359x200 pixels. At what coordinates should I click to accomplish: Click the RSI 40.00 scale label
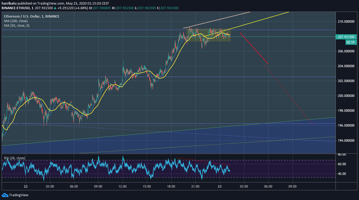coord(341,174)
